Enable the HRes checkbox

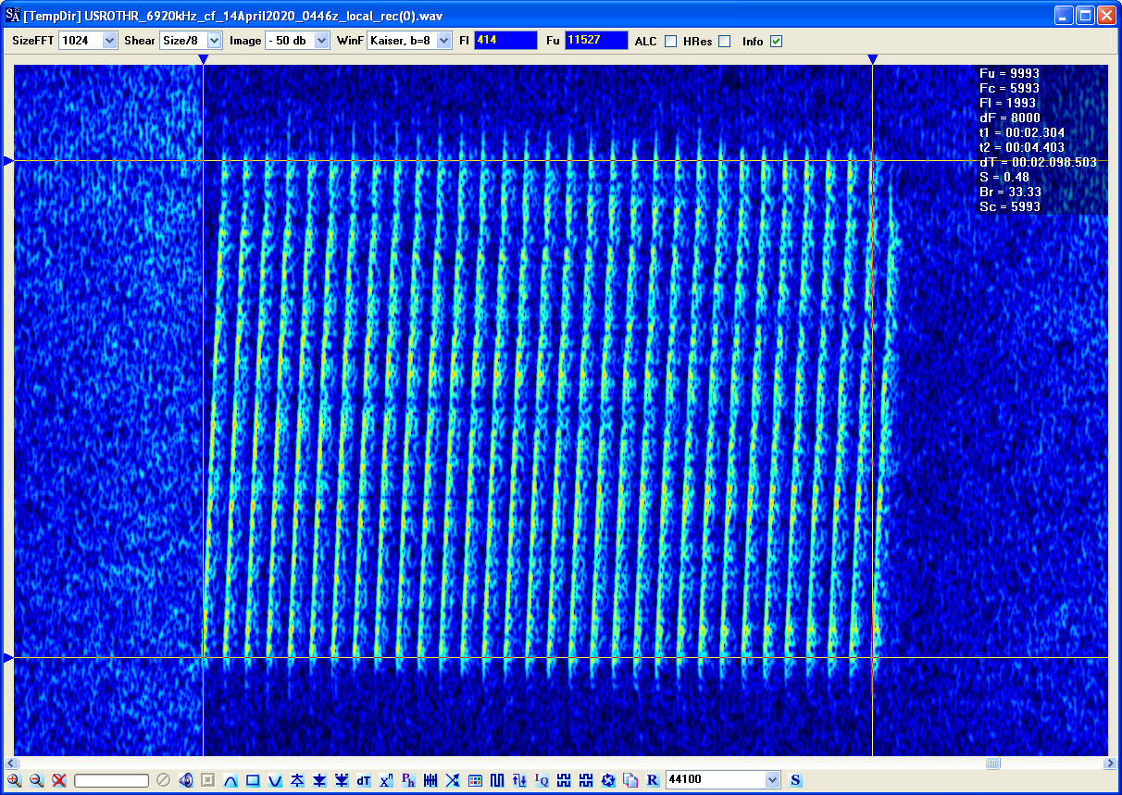pyautogui.click(x=724, y=41)
